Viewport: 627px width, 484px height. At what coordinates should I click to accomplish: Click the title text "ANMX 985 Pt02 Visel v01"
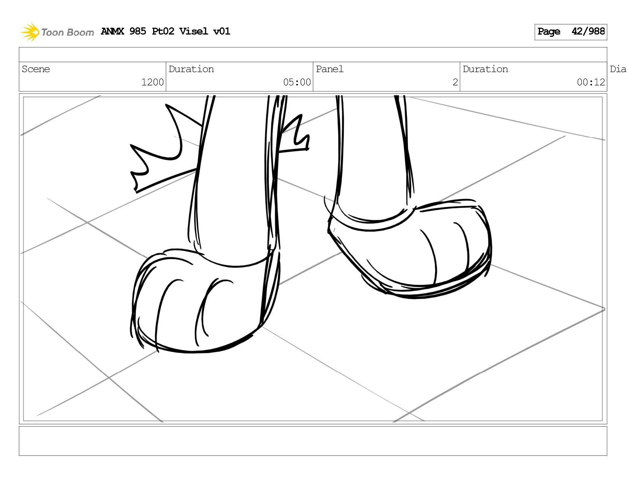click(x=166, y=31)
